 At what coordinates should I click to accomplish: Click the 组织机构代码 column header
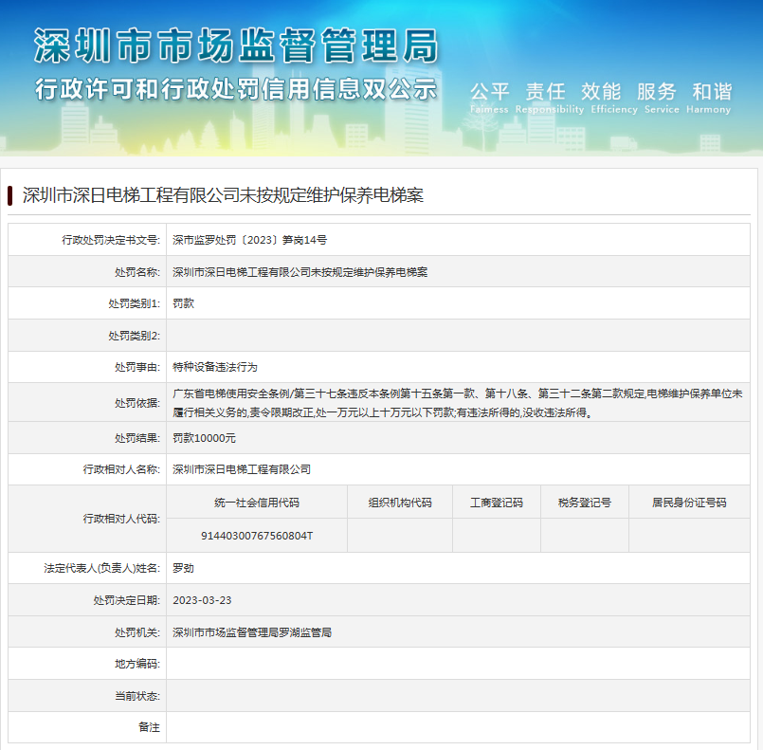pyautogui.click(x=399, y=503)
